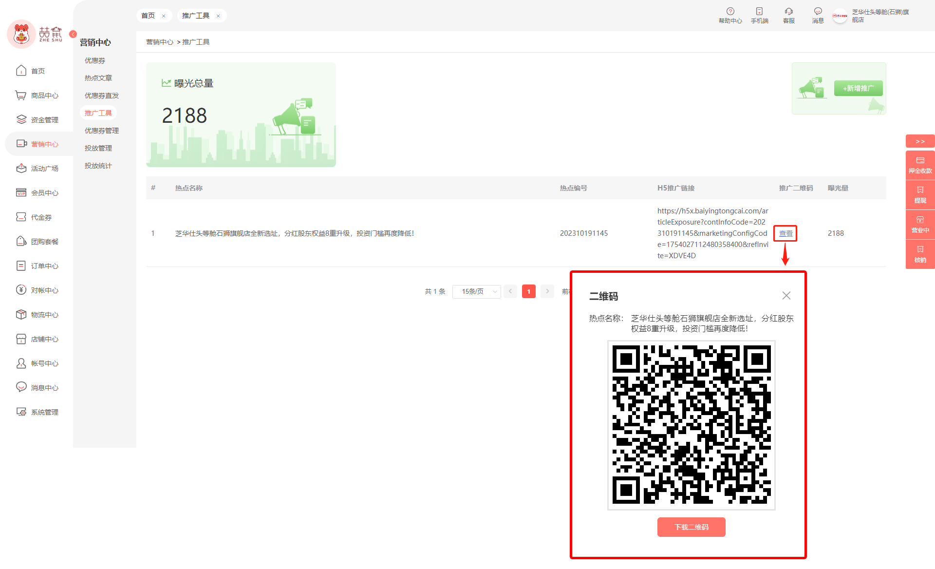
Task: Open 优惠券管理 submenu item
Action: (102, 131)
